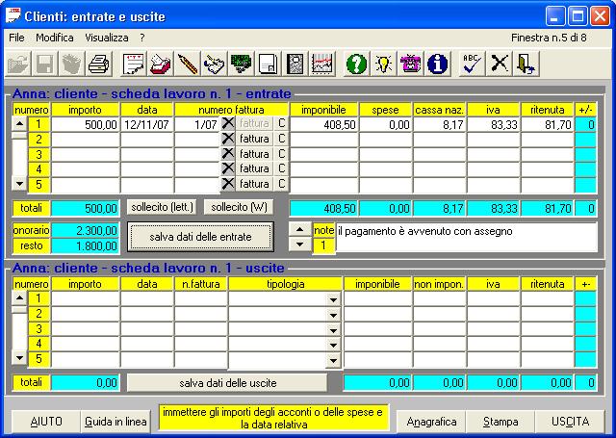616x438 pixels.
Task: Open the Visualizza menu
Action: (106, 37)
